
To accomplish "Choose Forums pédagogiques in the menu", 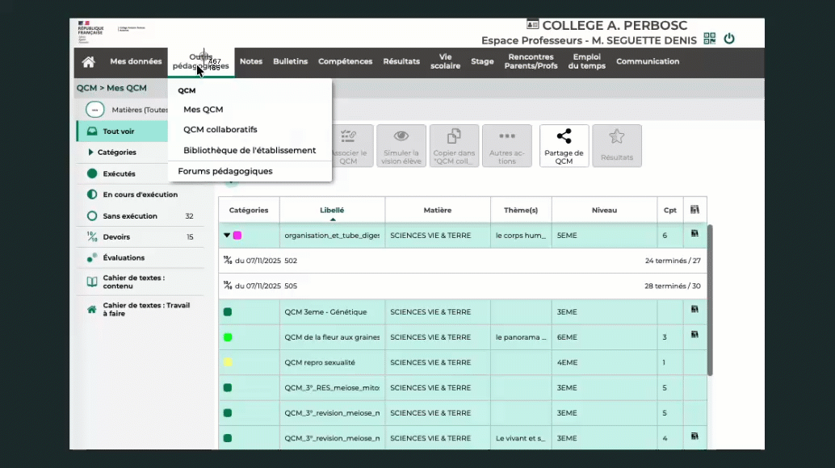I will (x=224, y=171).
